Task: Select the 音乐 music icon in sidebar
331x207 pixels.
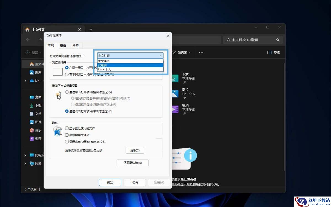Action: click(32, 130)
